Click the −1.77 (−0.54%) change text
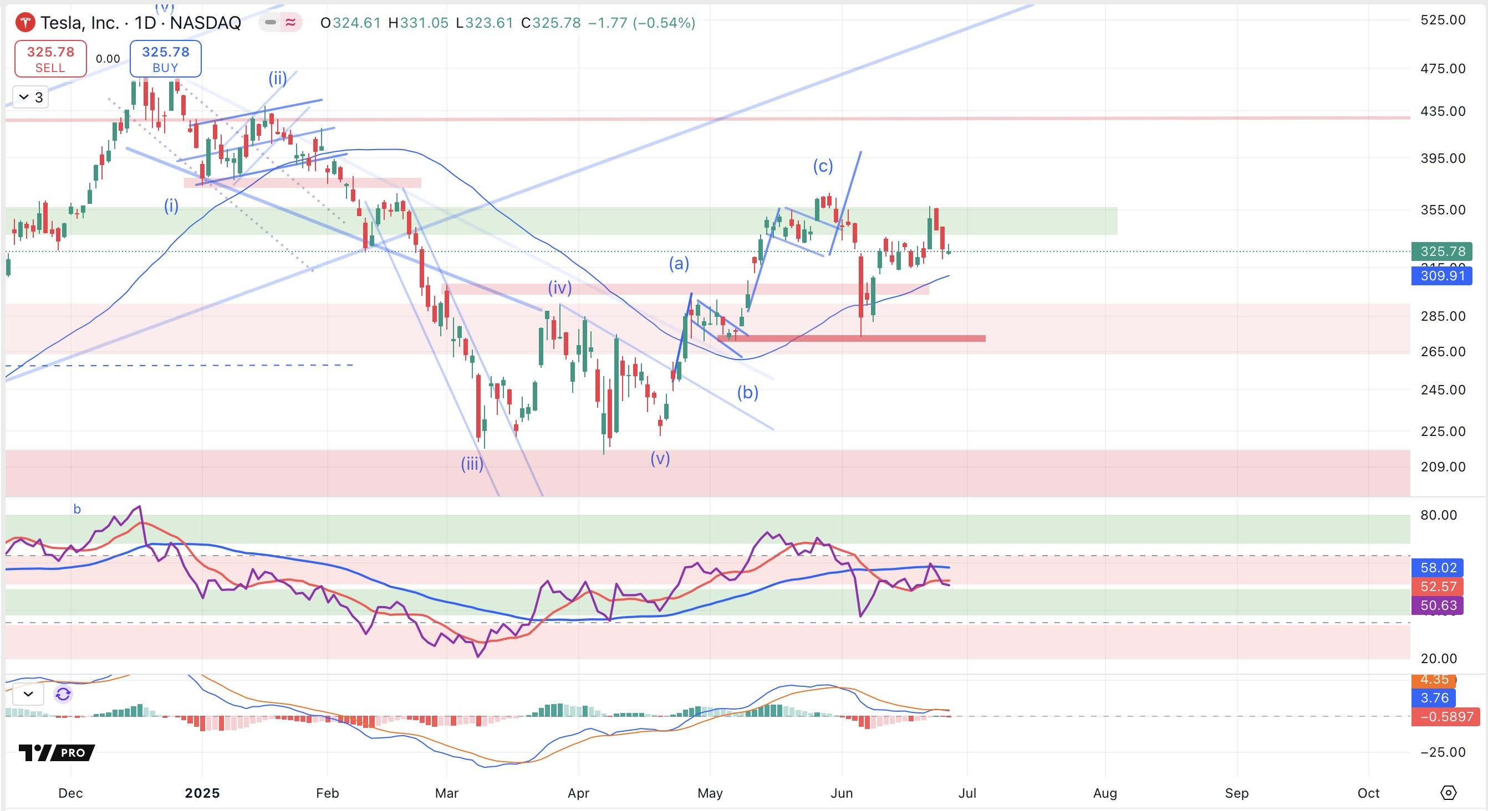The height and width of the screenshot is (811, 1488). pyautogui.click(x=641, y=23)
